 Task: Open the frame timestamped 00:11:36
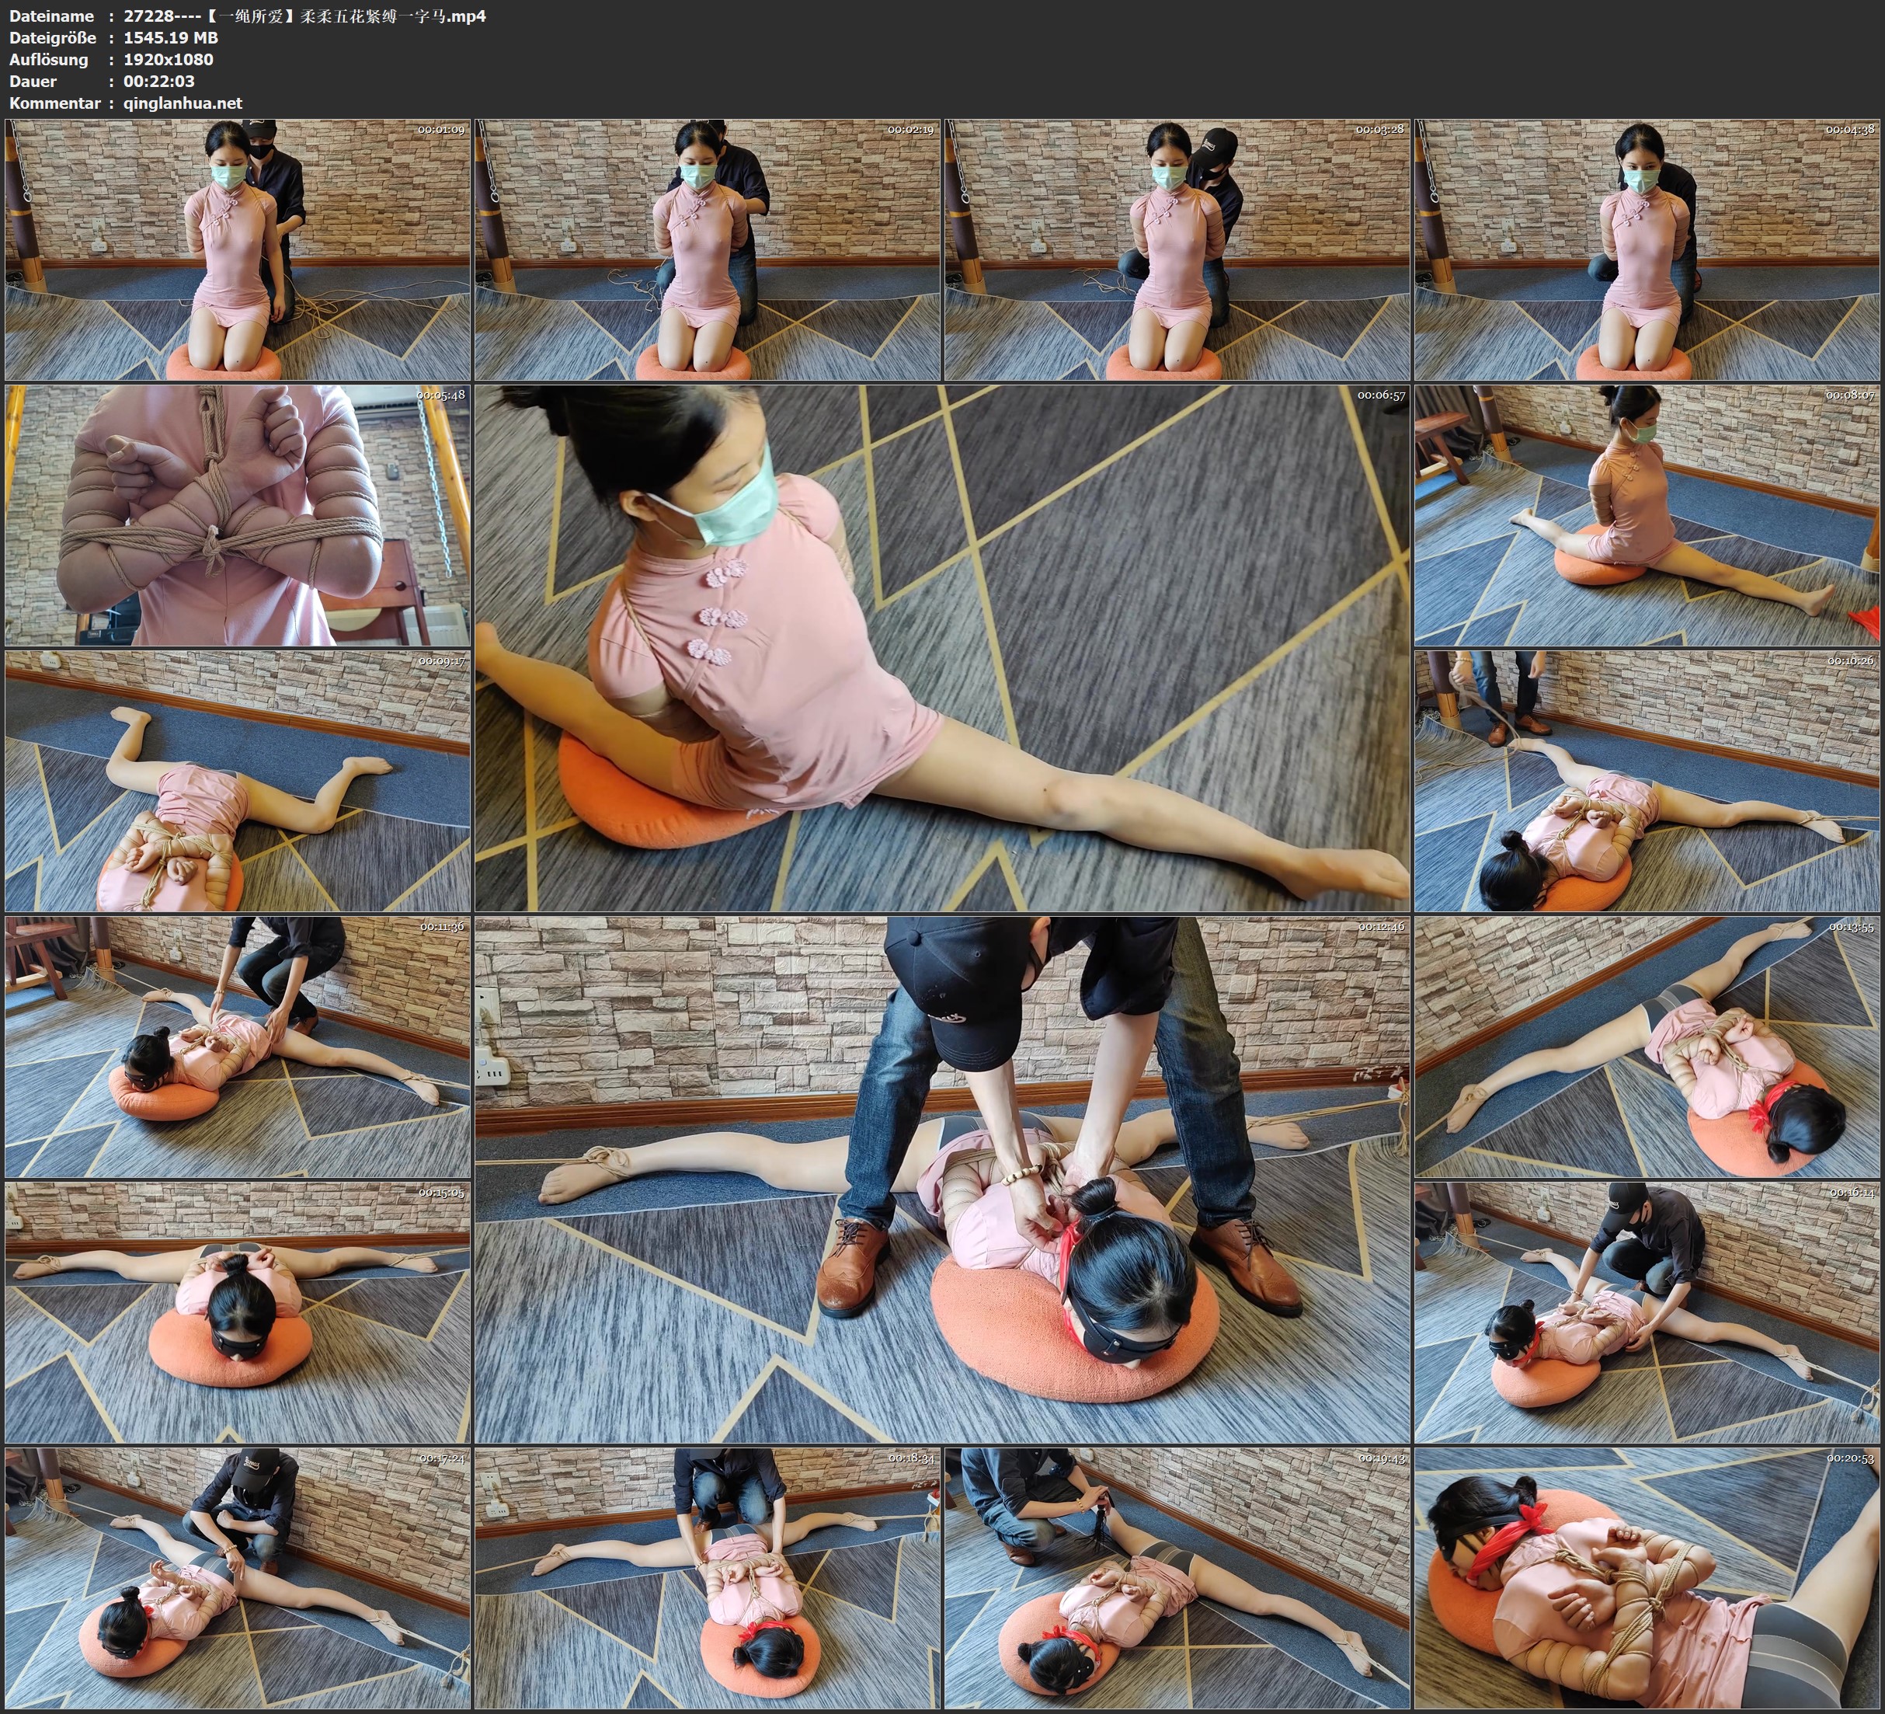[x=238, y=1046]
